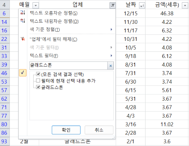Viewport: 189px width, 146px height.
Task: Select row header 93
Action: [5, 141]
